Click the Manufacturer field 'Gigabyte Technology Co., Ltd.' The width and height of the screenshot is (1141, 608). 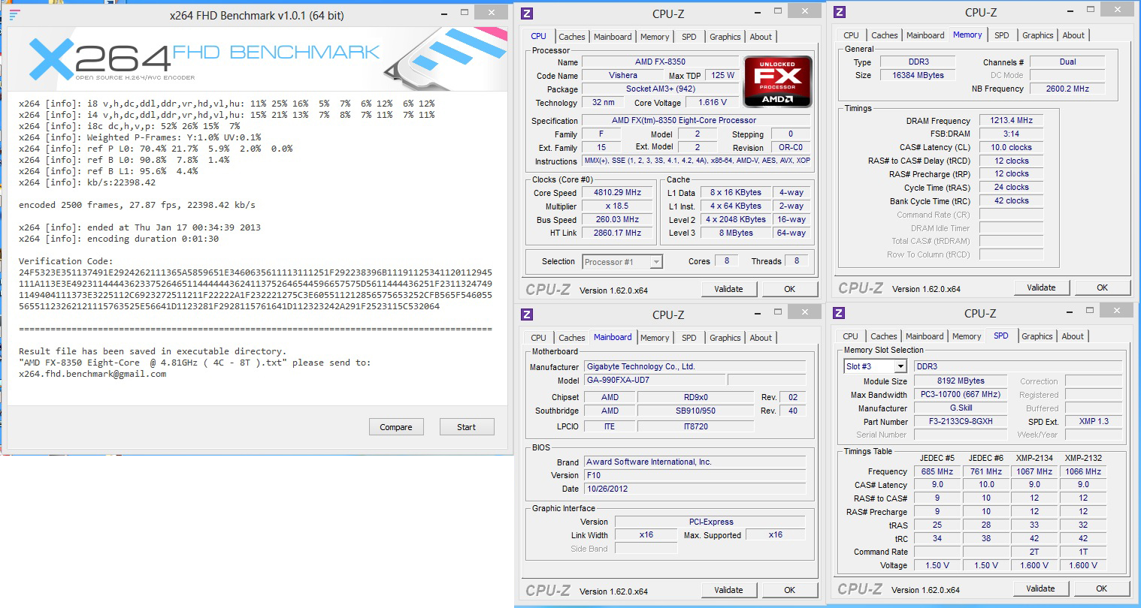click(x=695, y=366)
